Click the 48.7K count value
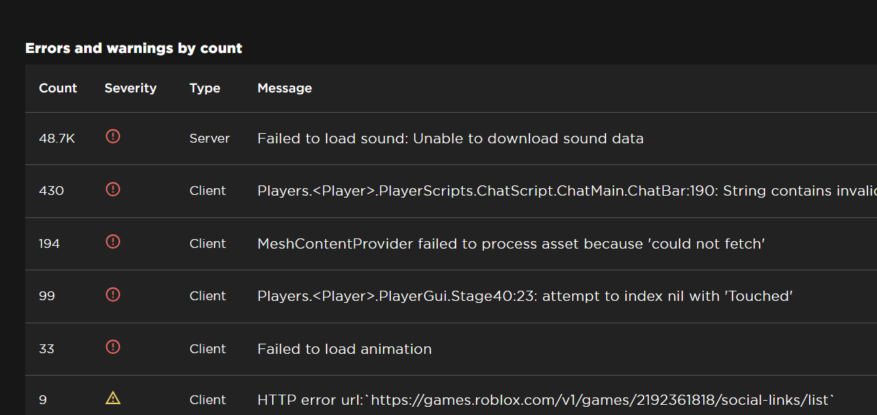This screenshot has width=877, height=415. [57, 138]
